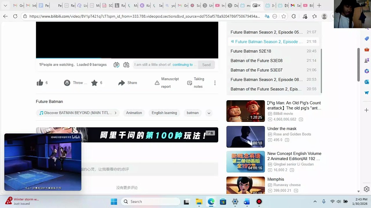Screen dimensions: 371x208
Task: Open the Pig Man movie thumbnail
Action: (x=245, y=111)
